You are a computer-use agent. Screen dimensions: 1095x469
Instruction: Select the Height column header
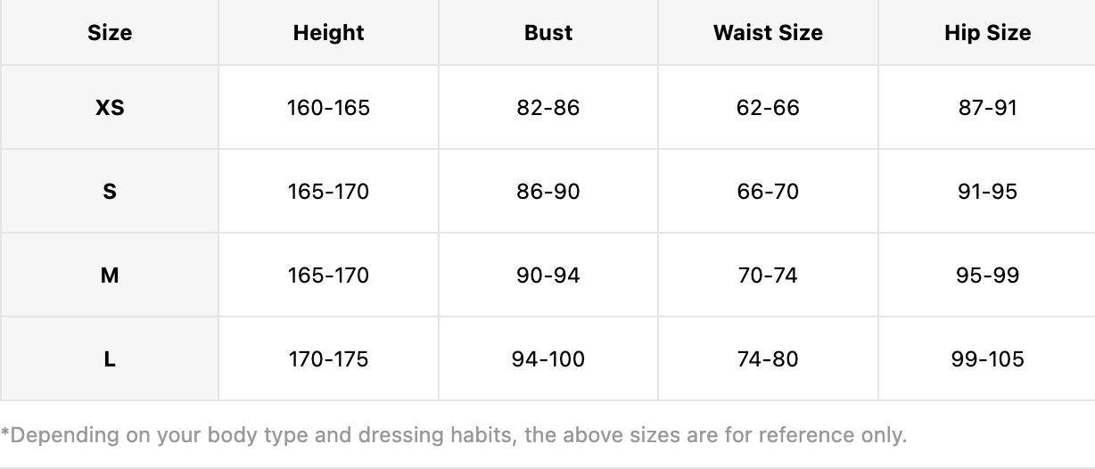coord(328,33)
